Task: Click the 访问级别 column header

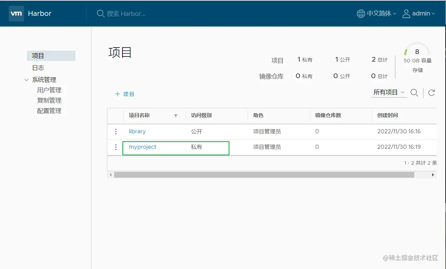Action: tap(201, 115)
